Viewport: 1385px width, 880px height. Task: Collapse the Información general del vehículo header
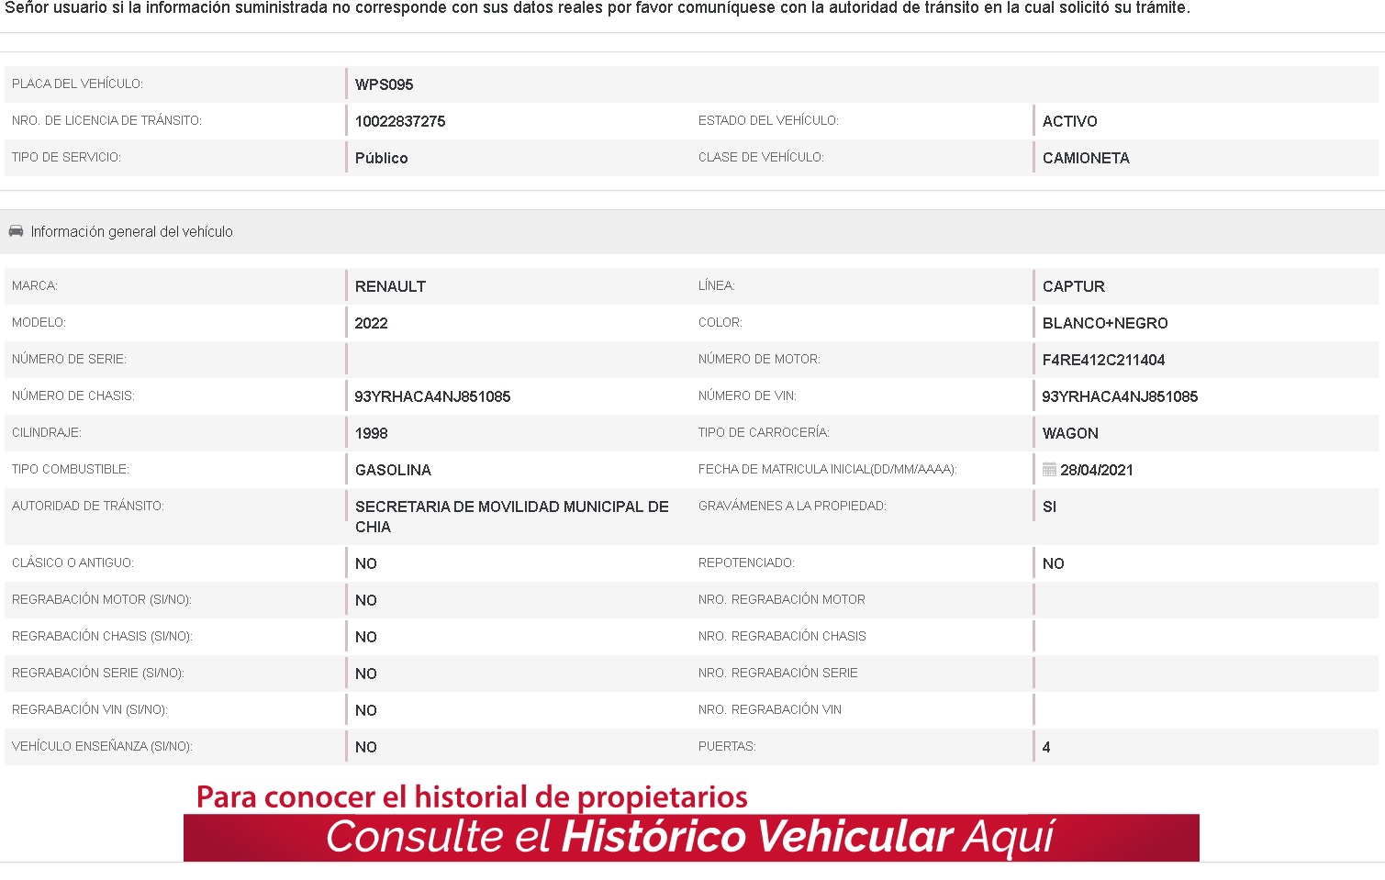[132, 232]
